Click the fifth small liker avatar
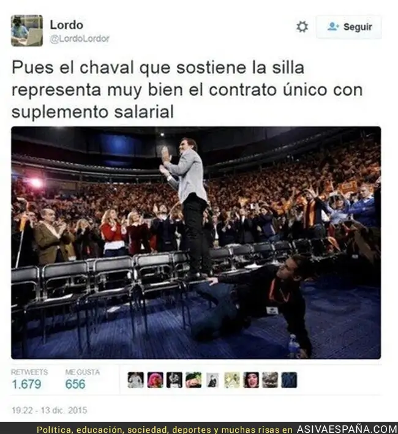This screenshot has height=434, width=398. pyautogui.click(x=212, y=380)
